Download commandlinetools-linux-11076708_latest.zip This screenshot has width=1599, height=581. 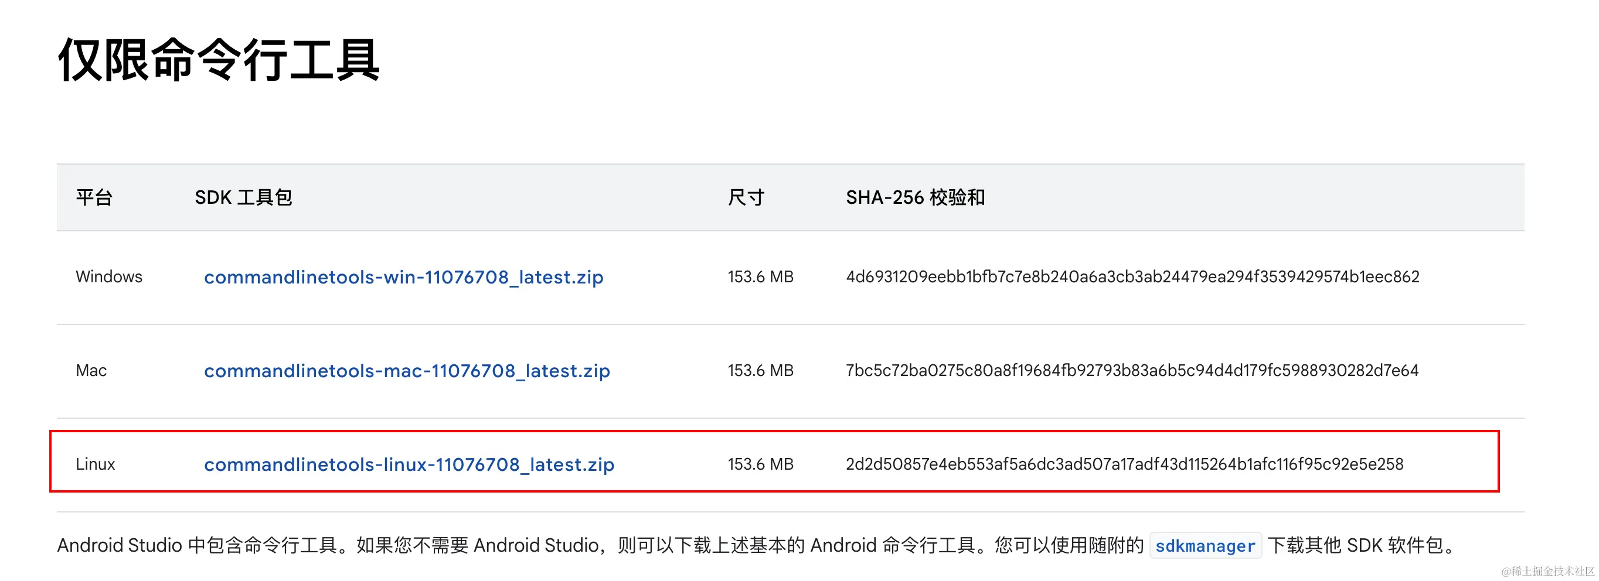click(409, 464)
